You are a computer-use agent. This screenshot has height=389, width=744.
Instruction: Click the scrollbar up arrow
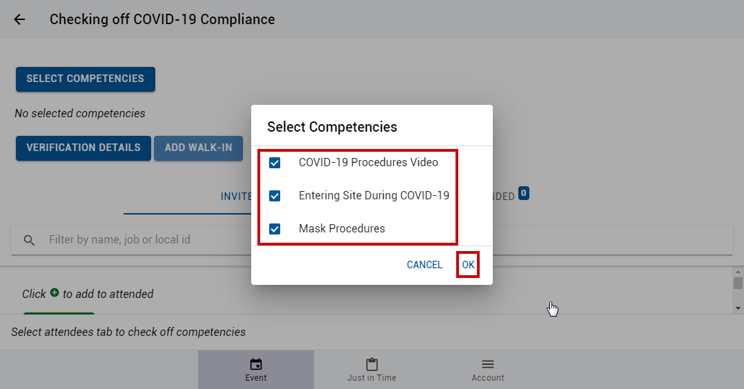coord(738,272)
